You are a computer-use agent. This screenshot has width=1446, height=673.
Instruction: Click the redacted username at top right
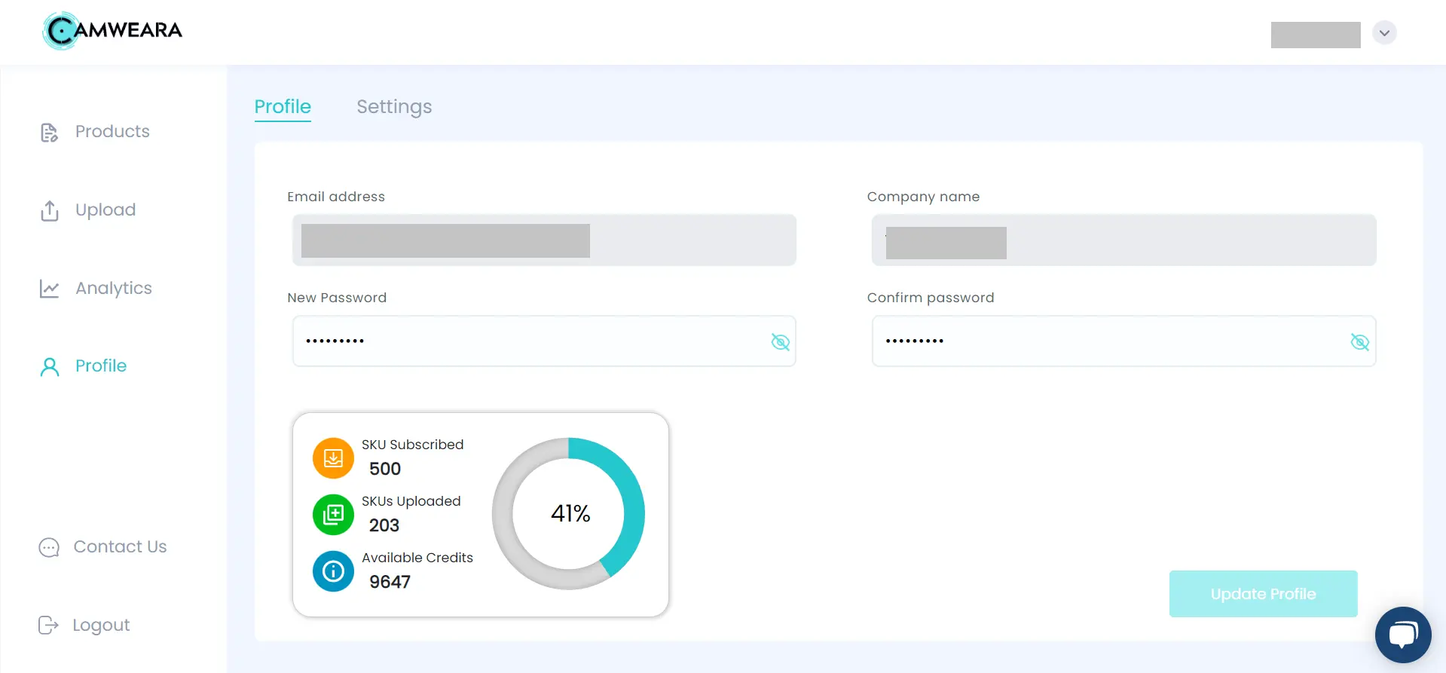click(1316, 35)
